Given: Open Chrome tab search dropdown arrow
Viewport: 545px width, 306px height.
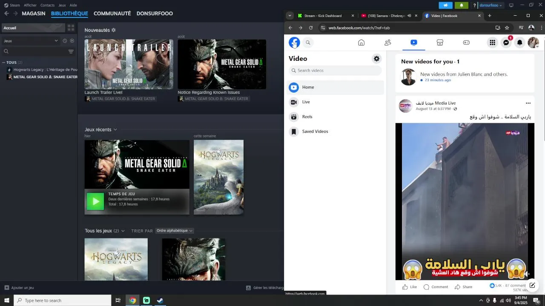Looking at the screenshot, I should point(290,16).
